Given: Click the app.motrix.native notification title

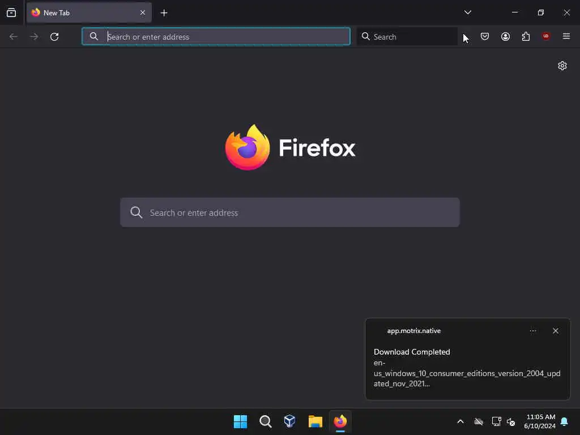Looking at the screenshot, I should tap(414, 331).
